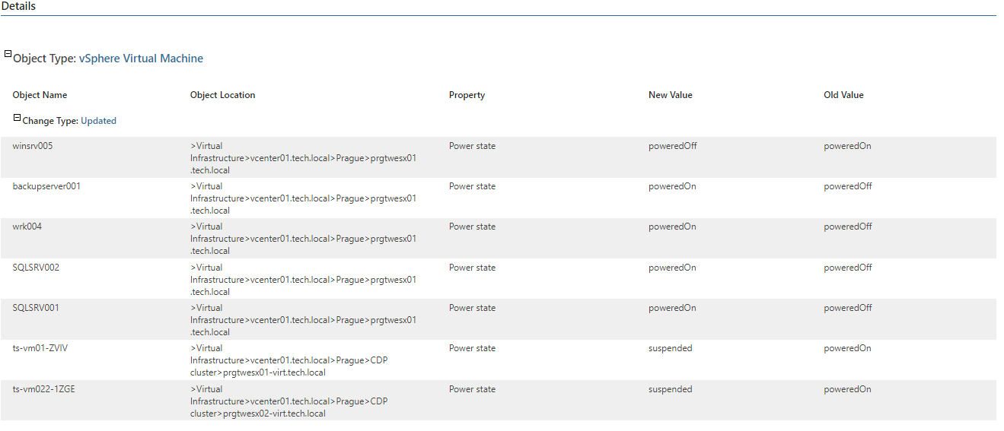The image size is (1004, 431).
Task: Select the Object Location column header
Action: click(x=222, y=95)
